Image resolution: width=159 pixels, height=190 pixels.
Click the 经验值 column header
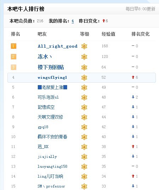click(x=108, y=34)
